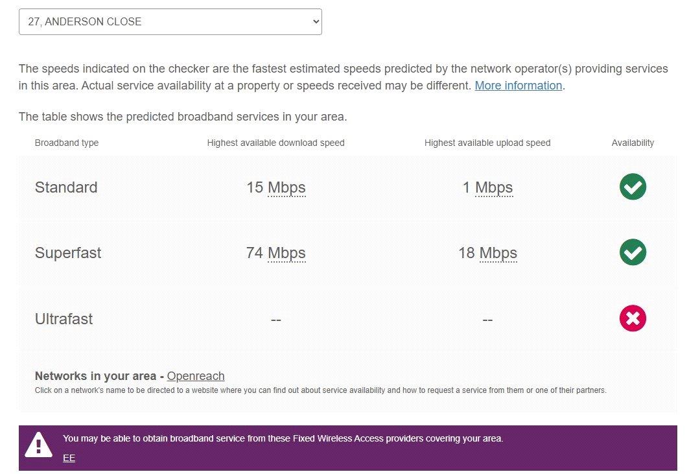The image size is (700, 474).
Task: Follow the Openreach network link
Action: [x=196, y=376]
